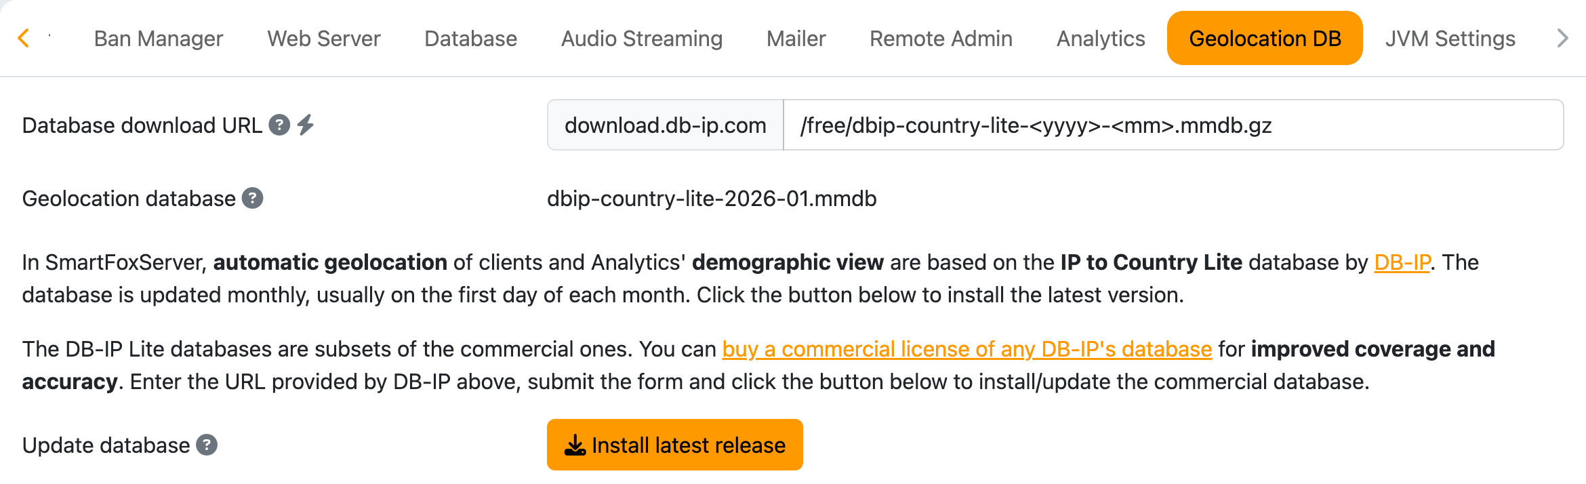The height and width of the screenshot is (484, 1586).
Task: Open the JVM Settings tab
Action: (x=1450, y=39)
